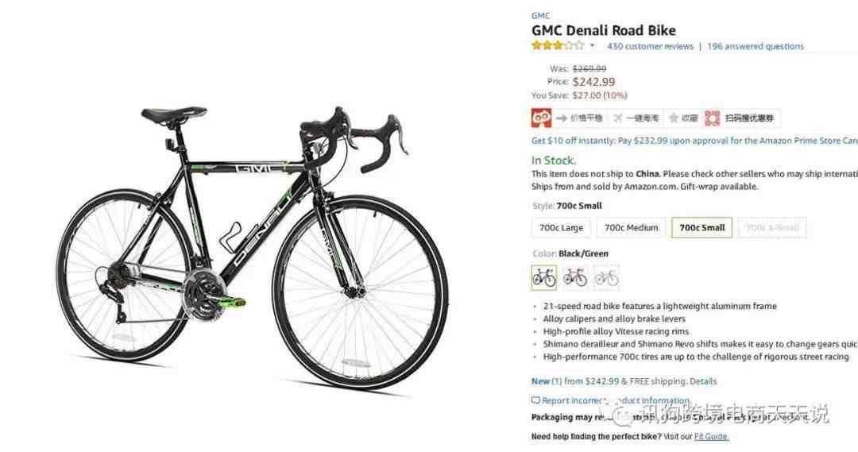This screenshot has width=858, height=452.
Task: Choose the faded third bike color swatch
Action: click(x=606, y=277)
